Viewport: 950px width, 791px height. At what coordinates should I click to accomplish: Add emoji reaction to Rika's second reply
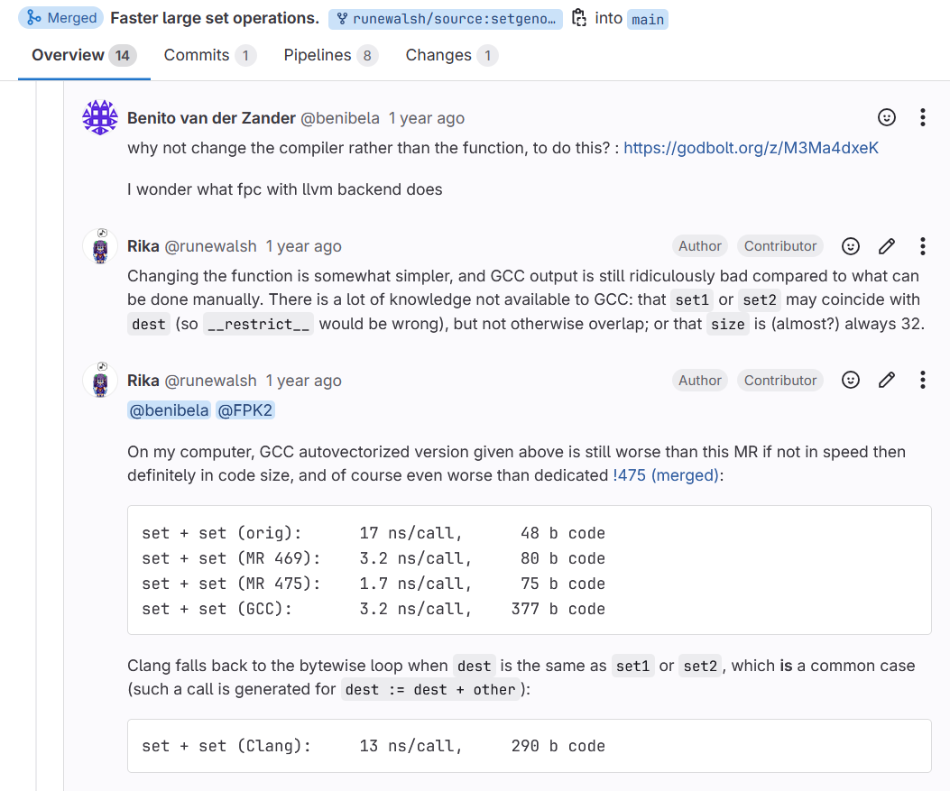pyautogui.click(x=850, y=381)
